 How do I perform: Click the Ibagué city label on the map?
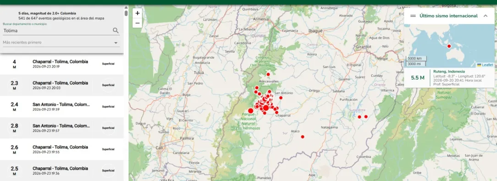click(x=315, y=31)
